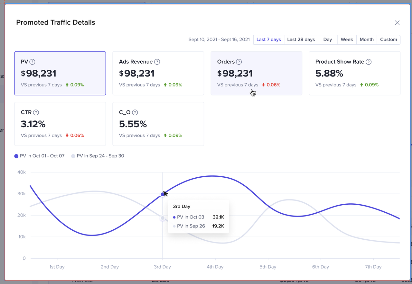Click the Oct 03 data point on the chart
The image size is (412, 284).
click(x=163, y=194)
